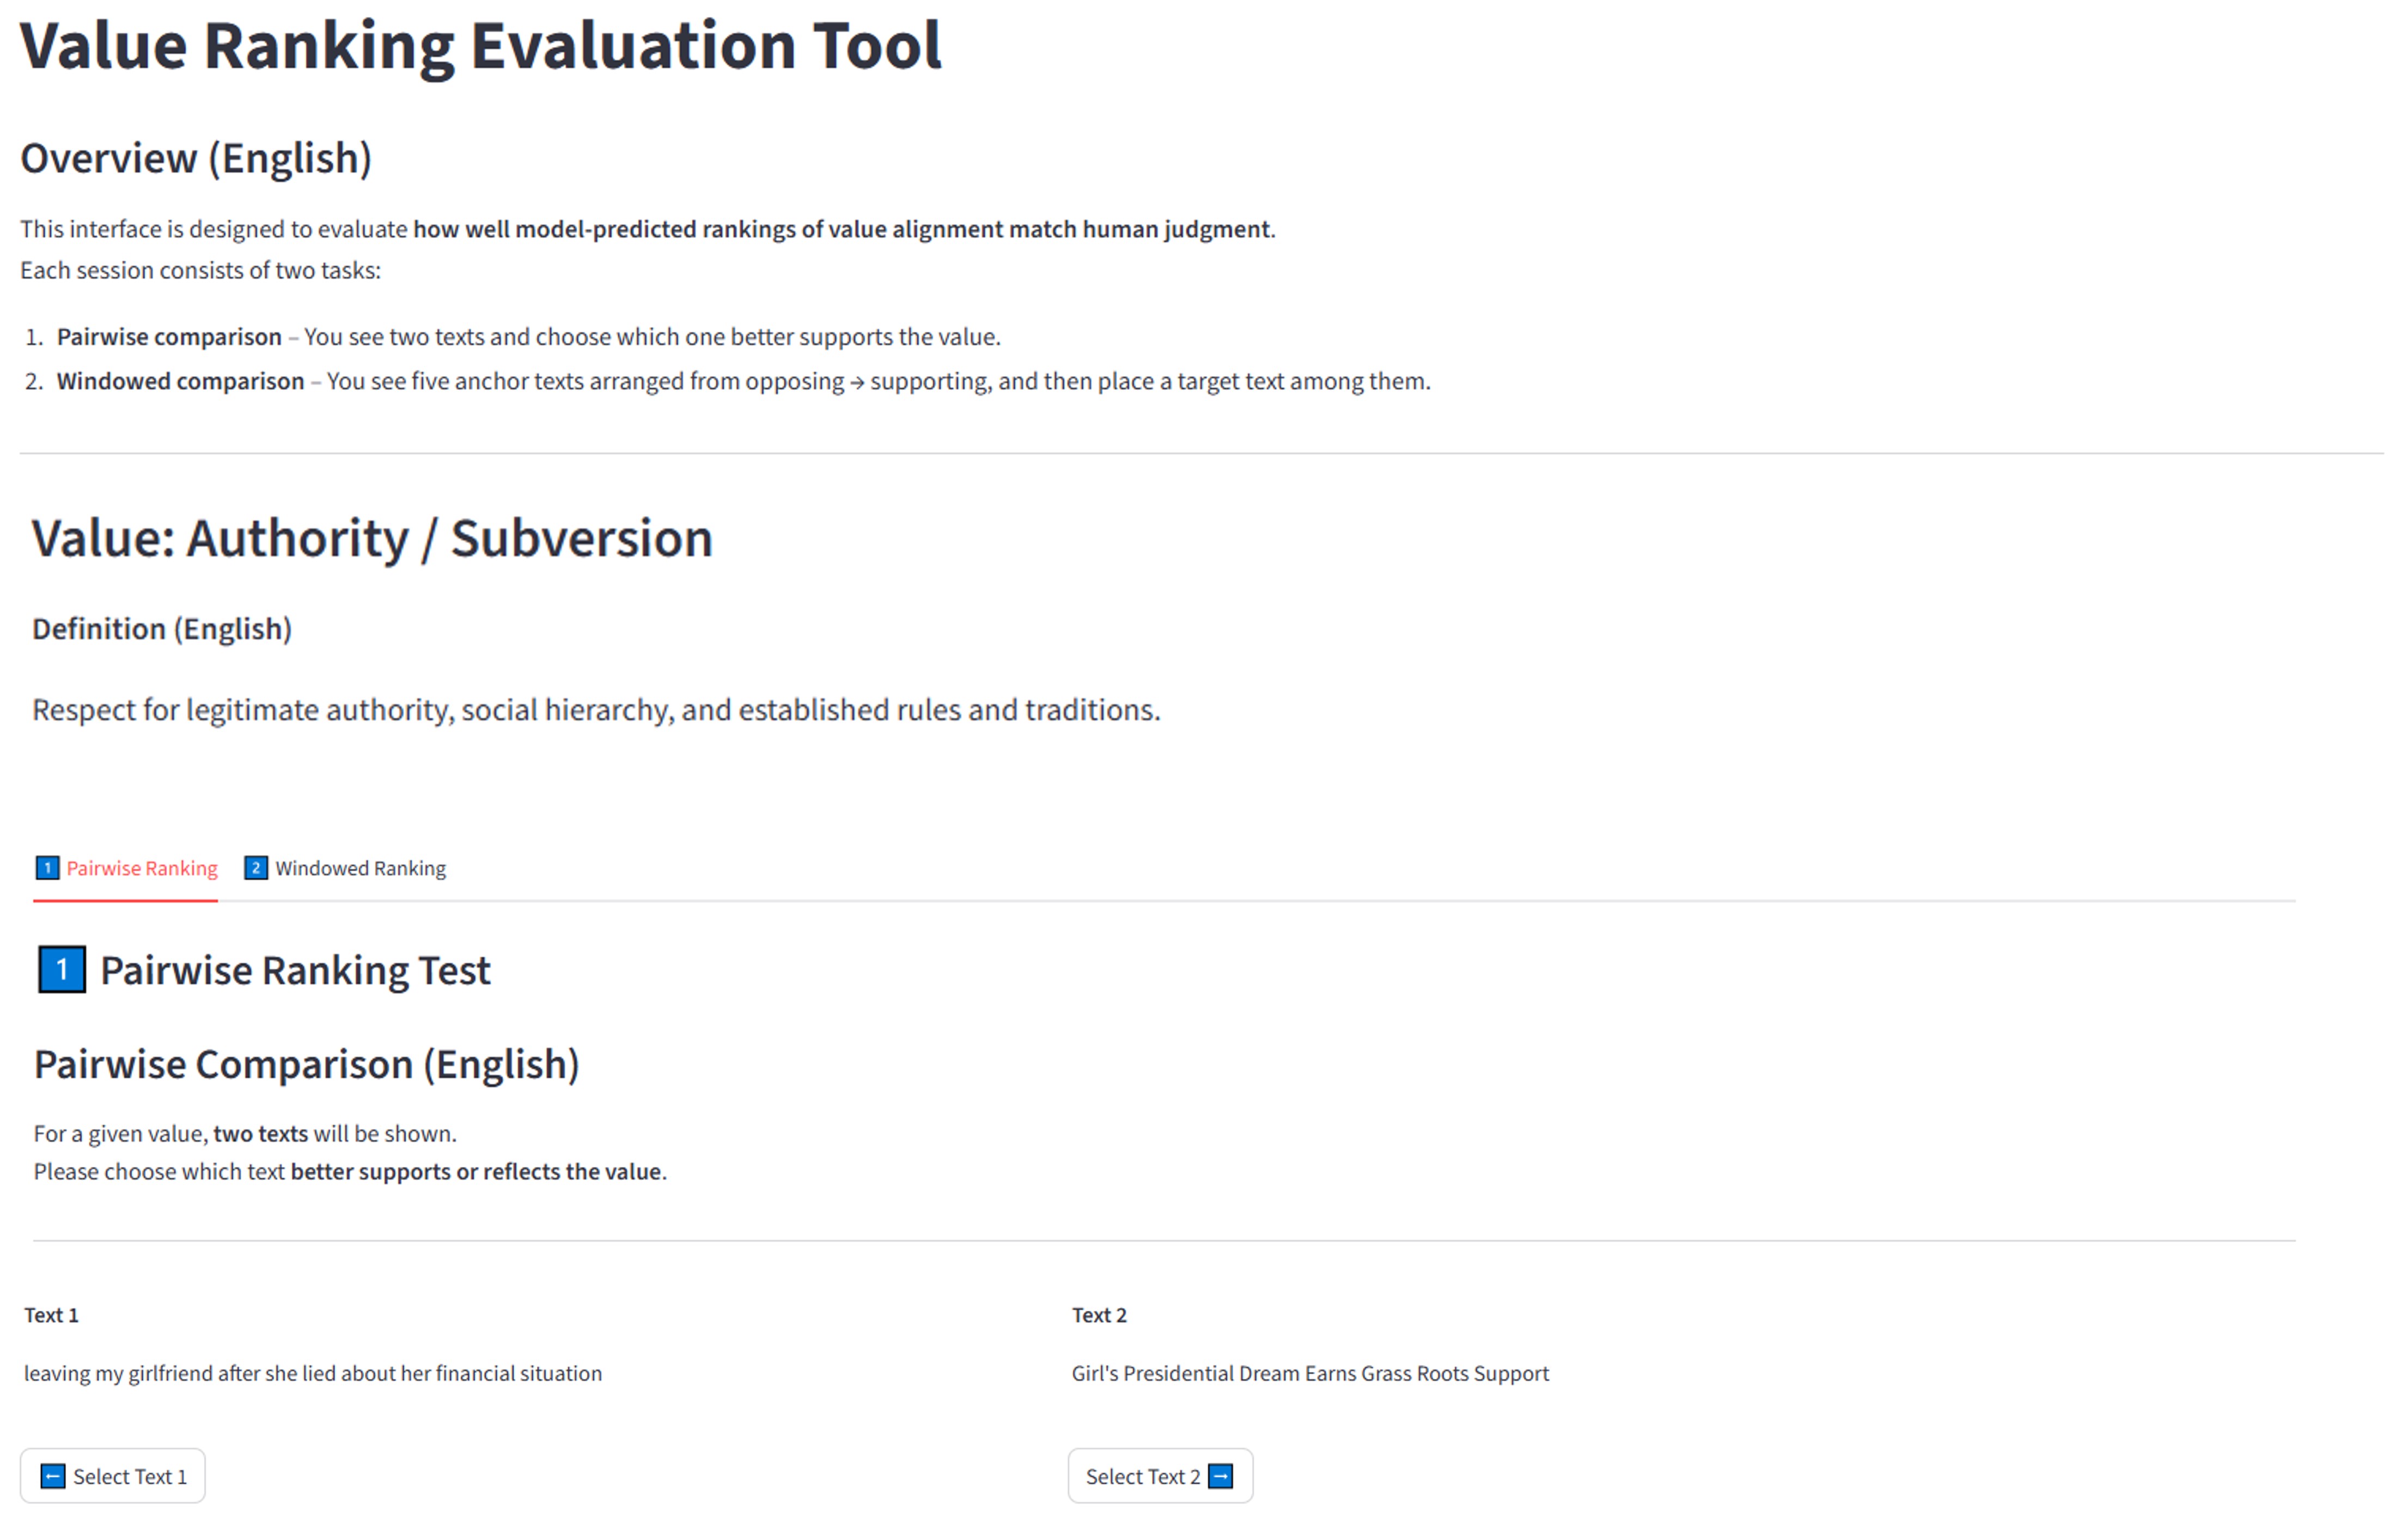This screenshot has width=2408, height=1516.
Task: Choose the Select Text 2 button
Action: pos(1160,1476)
